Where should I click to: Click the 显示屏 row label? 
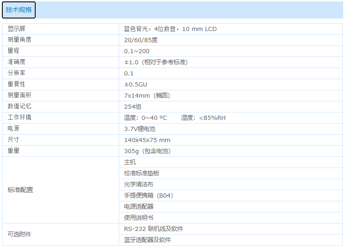(x=17, y=29)
